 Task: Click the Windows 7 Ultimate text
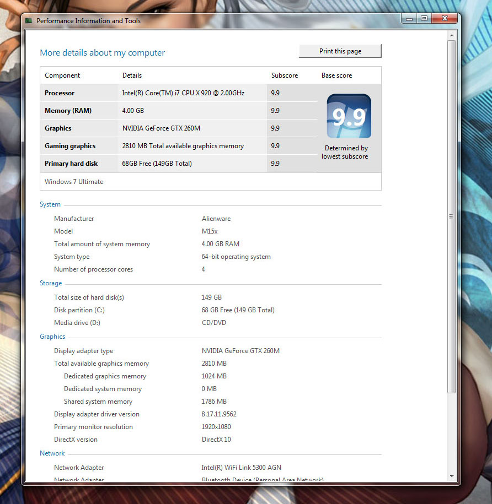pyautogui.click(x=74, y=182)
